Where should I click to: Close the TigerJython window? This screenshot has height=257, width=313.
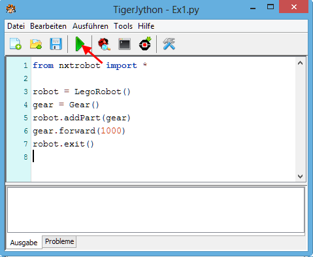click(294, 7)
